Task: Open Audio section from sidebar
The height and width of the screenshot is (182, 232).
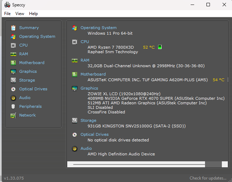Action: [x=25, y=98]
